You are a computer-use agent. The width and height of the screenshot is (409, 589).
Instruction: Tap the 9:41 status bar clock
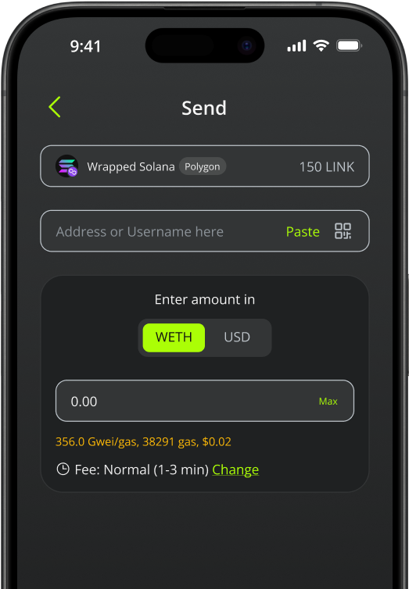tap(86, 47)
